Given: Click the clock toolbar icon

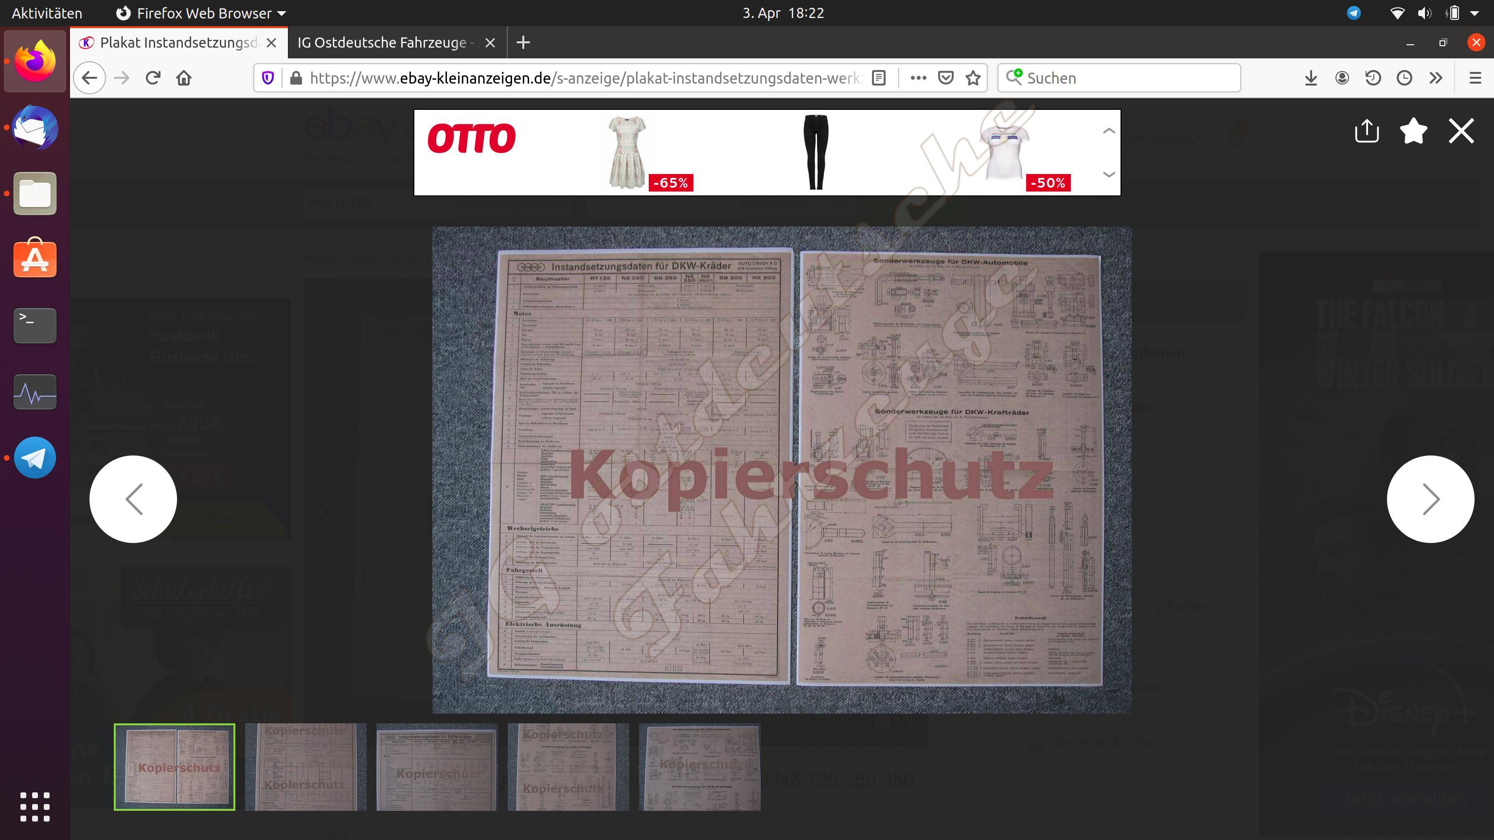Looking at the screenshot, I should (1404, 78).
